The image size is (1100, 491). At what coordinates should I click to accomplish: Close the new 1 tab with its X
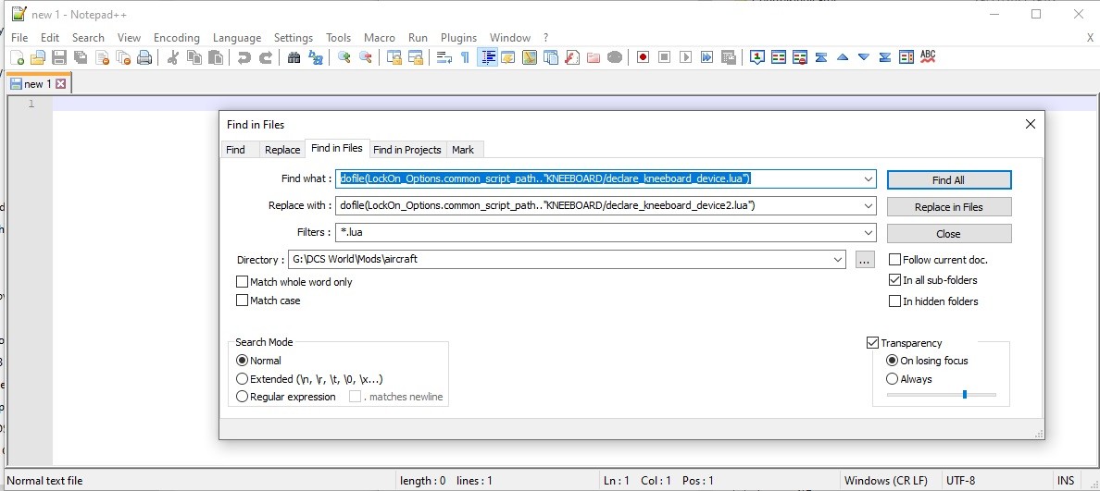(x=60, y=84)
